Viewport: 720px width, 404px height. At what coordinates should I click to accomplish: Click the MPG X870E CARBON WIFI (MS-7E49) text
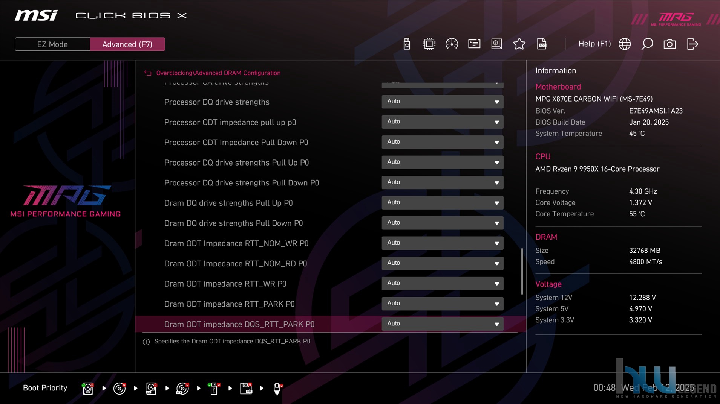594,99
